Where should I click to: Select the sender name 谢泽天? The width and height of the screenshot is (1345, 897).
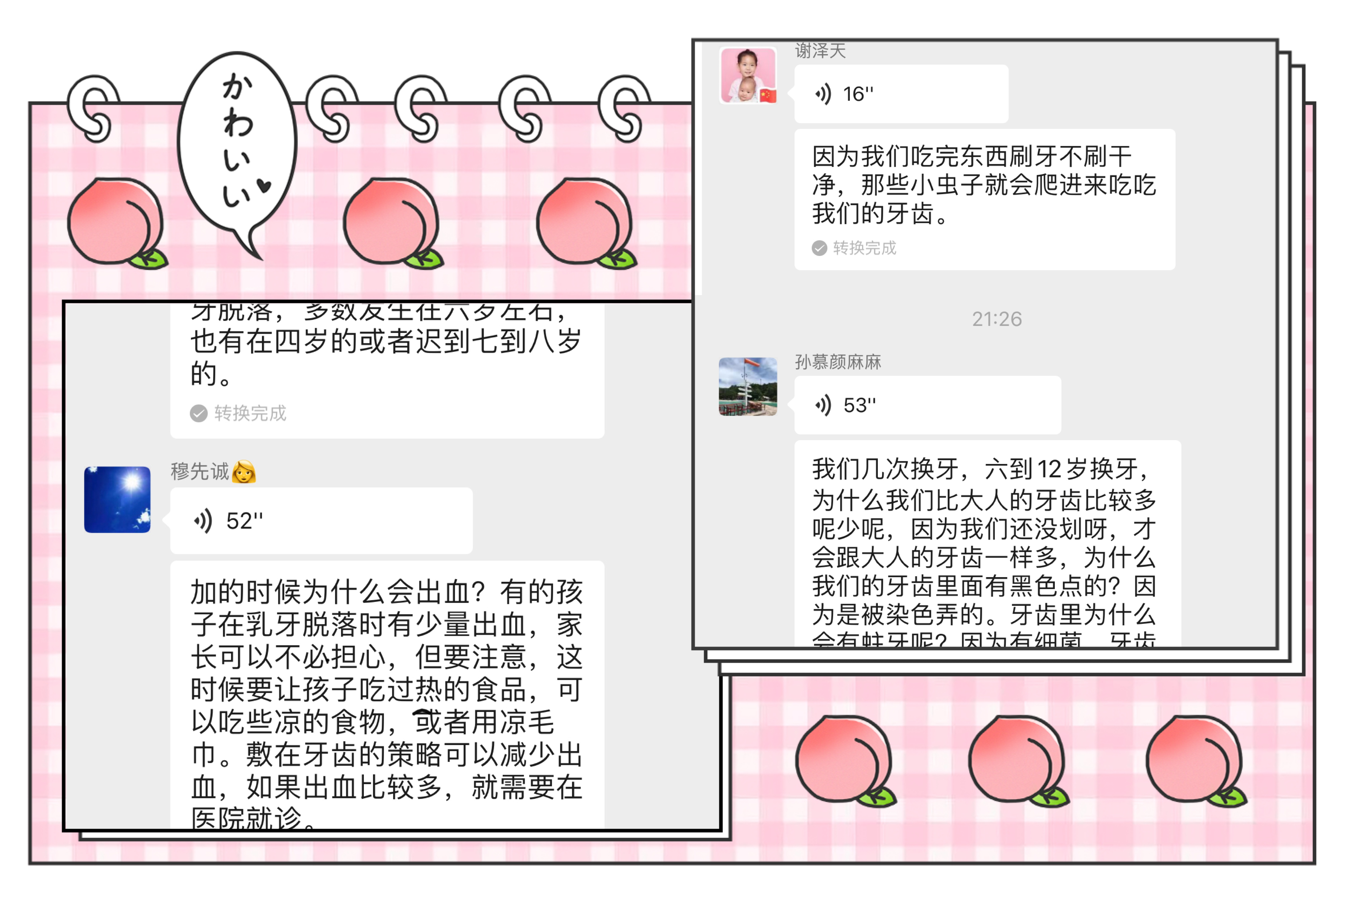tap(820, 51)
